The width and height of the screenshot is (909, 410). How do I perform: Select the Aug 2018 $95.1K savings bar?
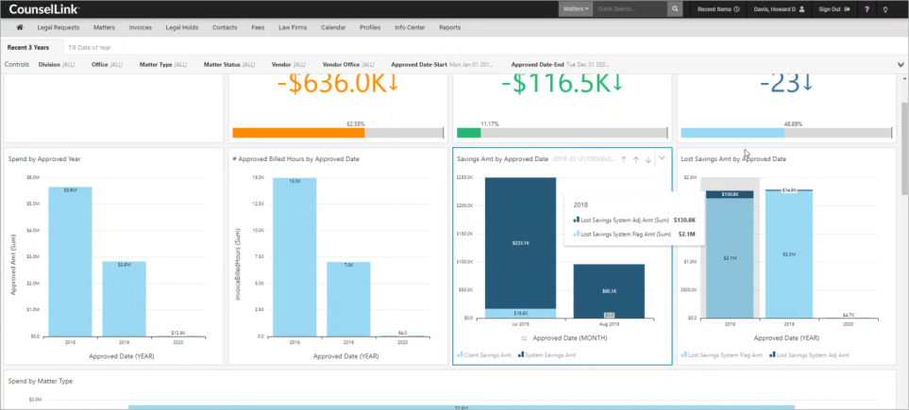point(609,291)
